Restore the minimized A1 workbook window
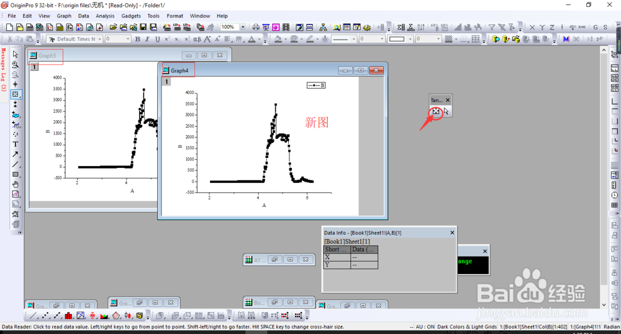The width and height of the screenshot is (621, 334). pos(275,259)
